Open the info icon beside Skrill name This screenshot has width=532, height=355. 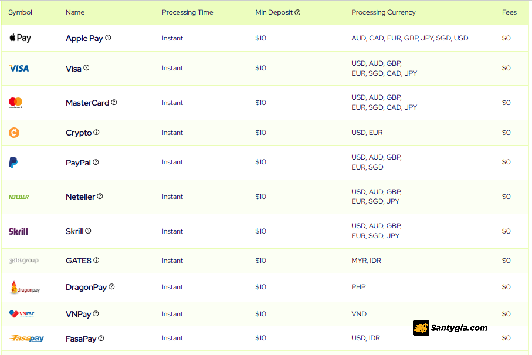click(88, 231)
